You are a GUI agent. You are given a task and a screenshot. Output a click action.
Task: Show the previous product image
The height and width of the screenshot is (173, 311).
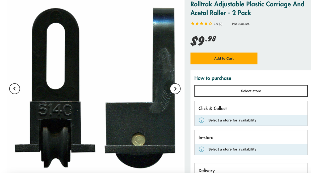click(x=15, y=89)
